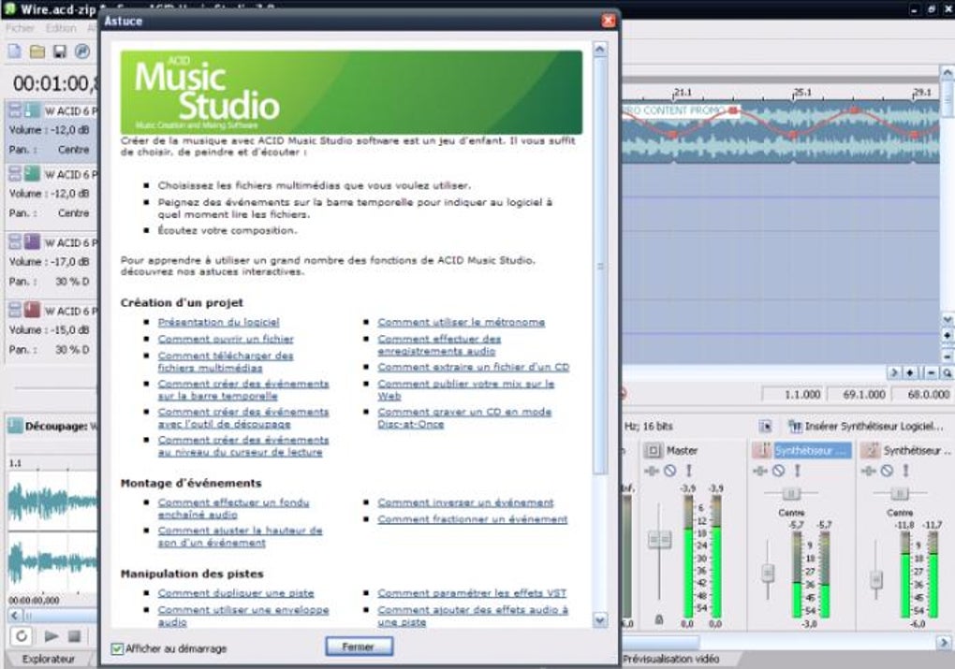Open second Synthétiseur FX settings icon
The height and width of the screenshot is (669, 955).
(x=868, y=471)
